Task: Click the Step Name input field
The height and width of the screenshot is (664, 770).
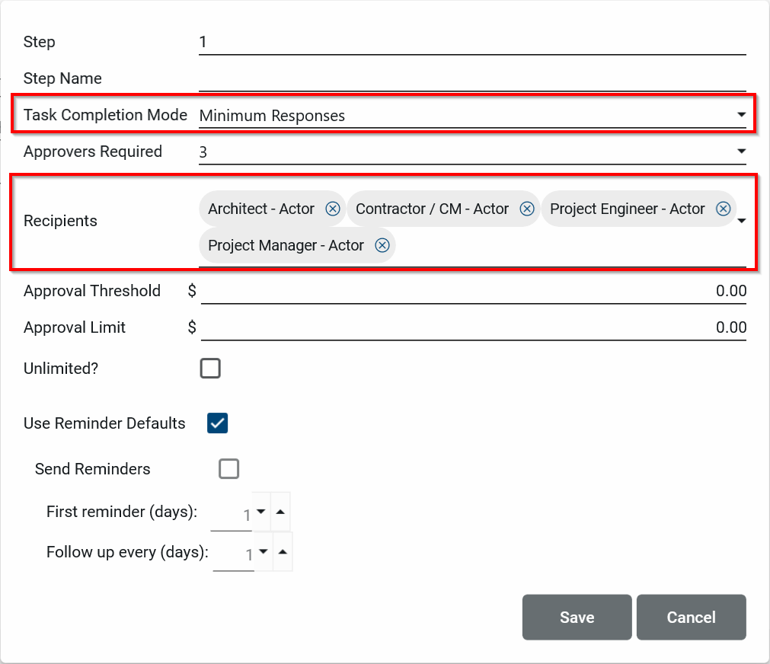Action: tap(472, 78)
